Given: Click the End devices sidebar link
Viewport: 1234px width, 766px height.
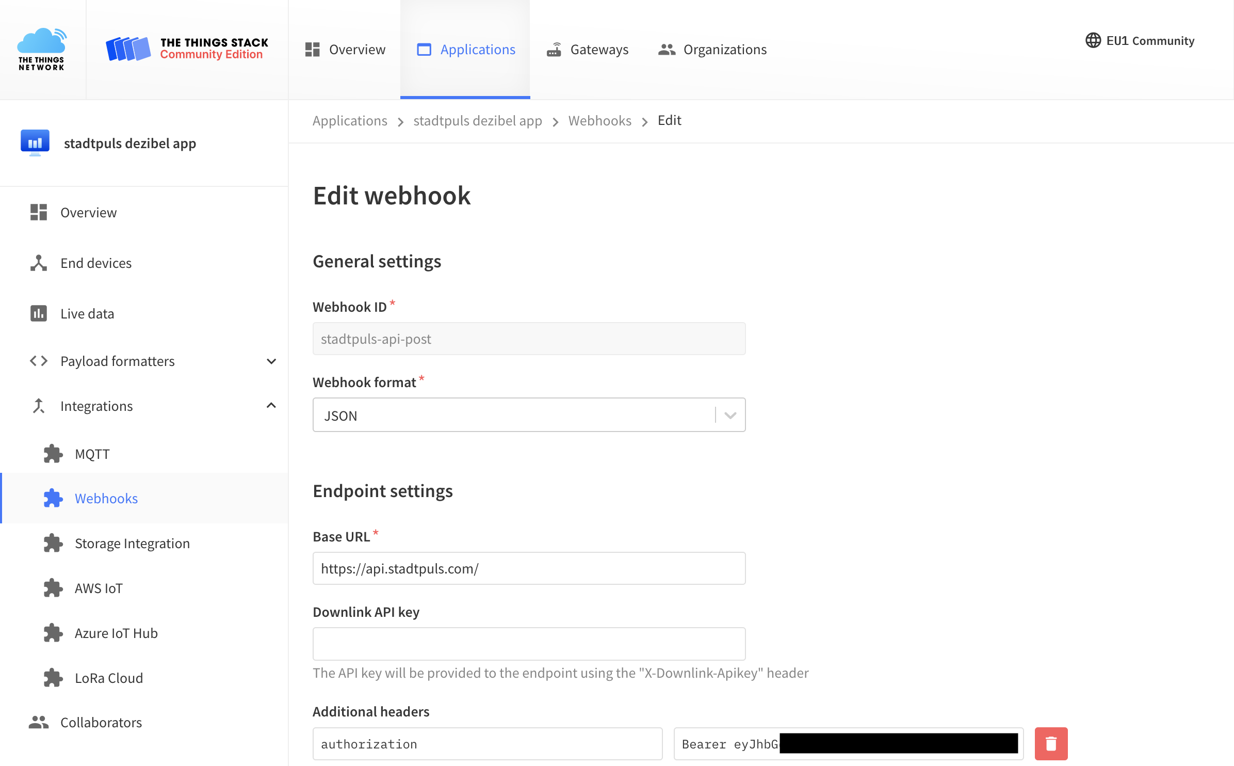Looking at the screenshot, I should pos(94,263).
